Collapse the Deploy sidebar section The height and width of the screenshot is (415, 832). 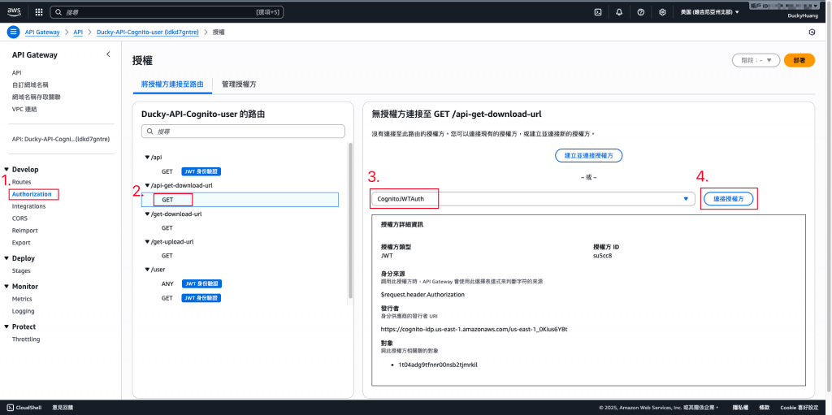[6, 258]
